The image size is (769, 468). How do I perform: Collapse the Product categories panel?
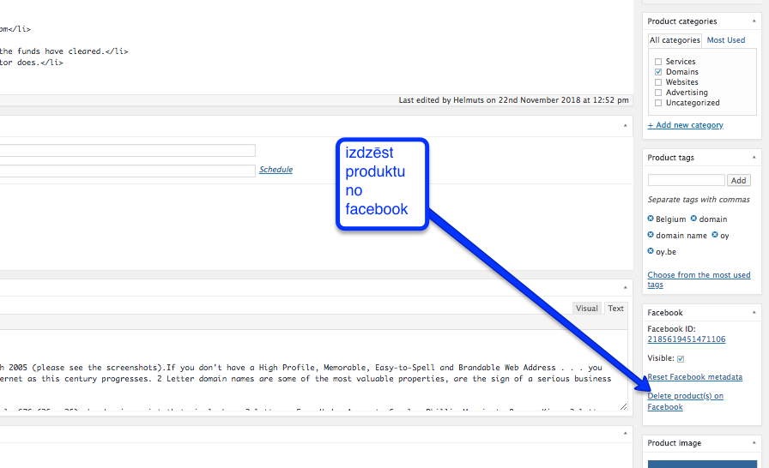(x=754, y=21)
